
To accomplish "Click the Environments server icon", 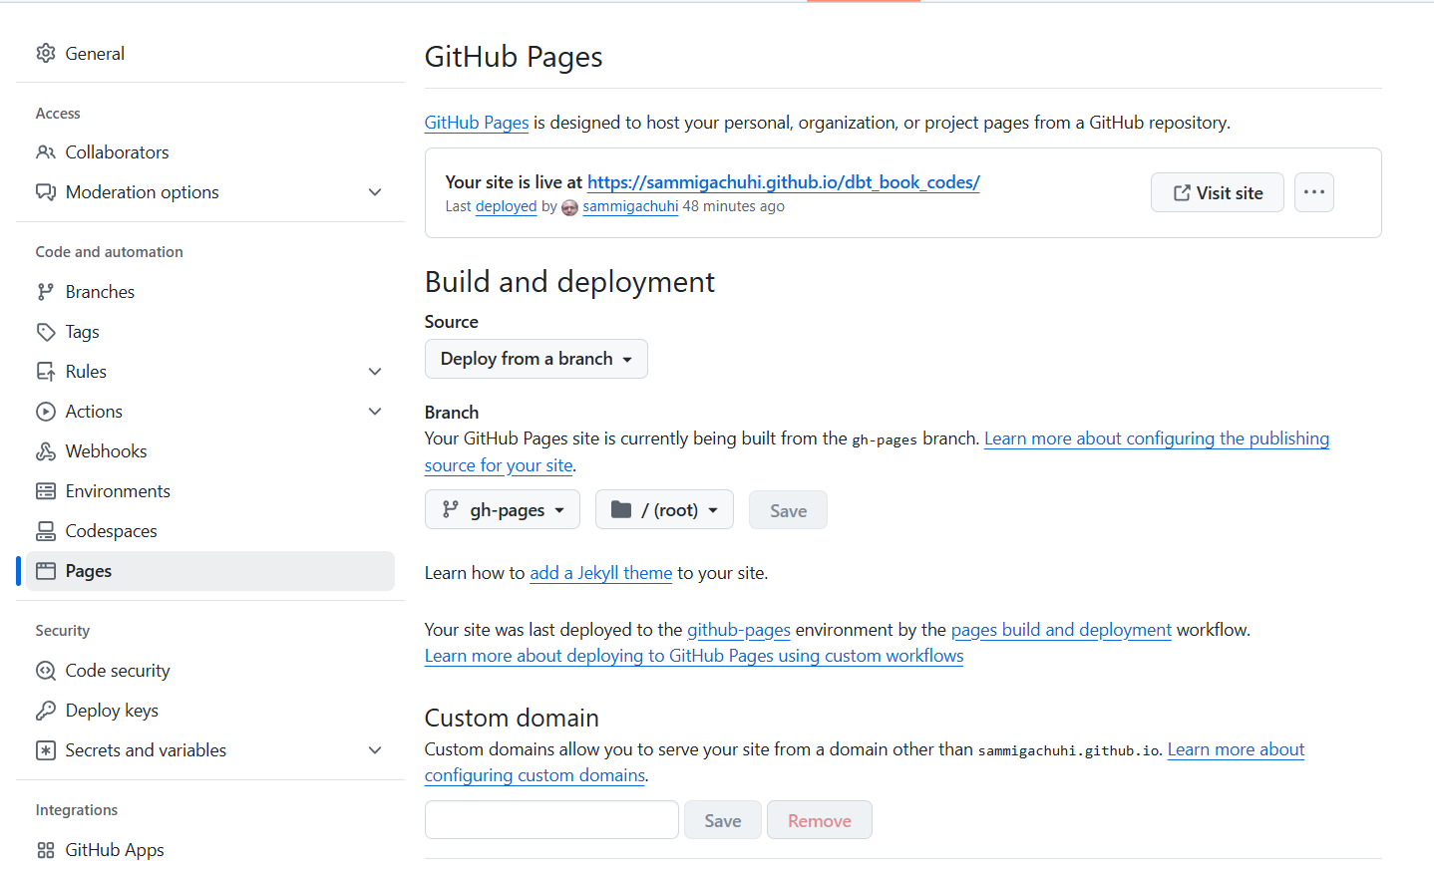I will pos(46,491).
